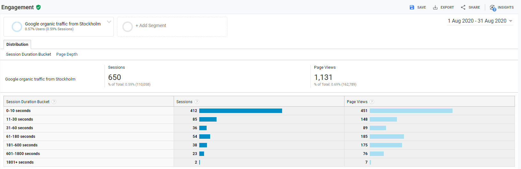521x169 pixels.
Task: Click the INSIGHTS button label
Action: pos(506,7)
